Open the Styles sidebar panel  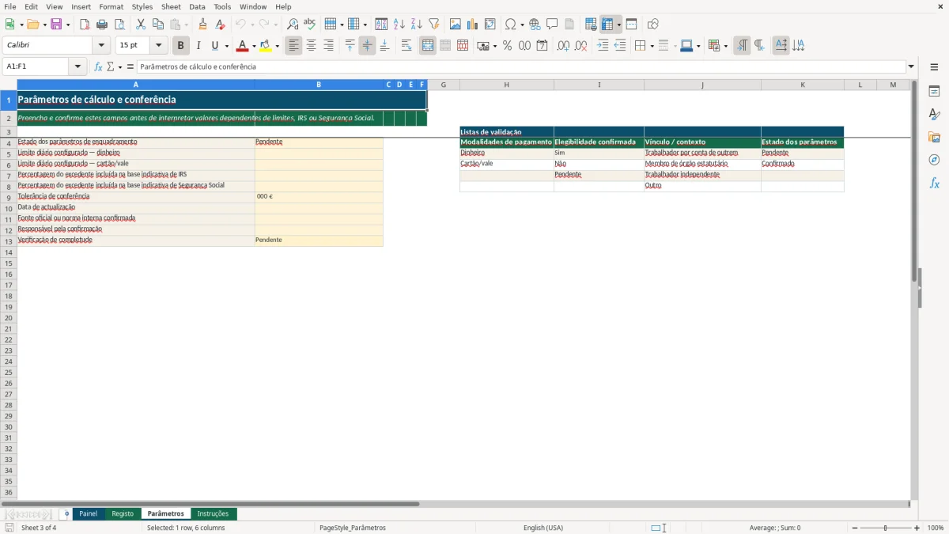pos(934,114)
